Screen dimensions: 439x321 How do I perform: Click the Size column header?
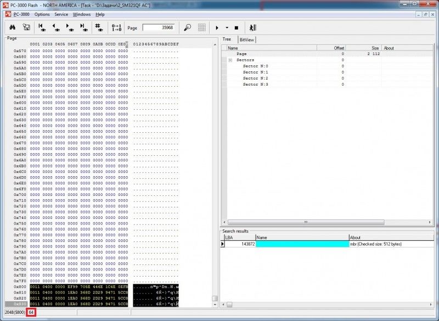coord(364,48)
